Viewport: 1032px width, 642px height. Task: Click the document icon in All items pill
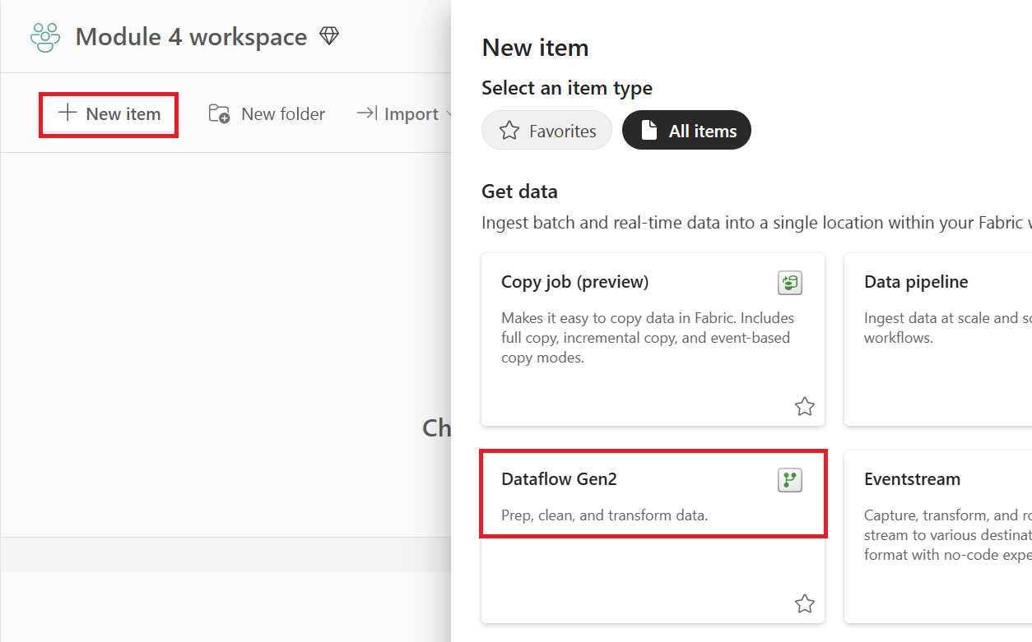(x=648, y=130)
